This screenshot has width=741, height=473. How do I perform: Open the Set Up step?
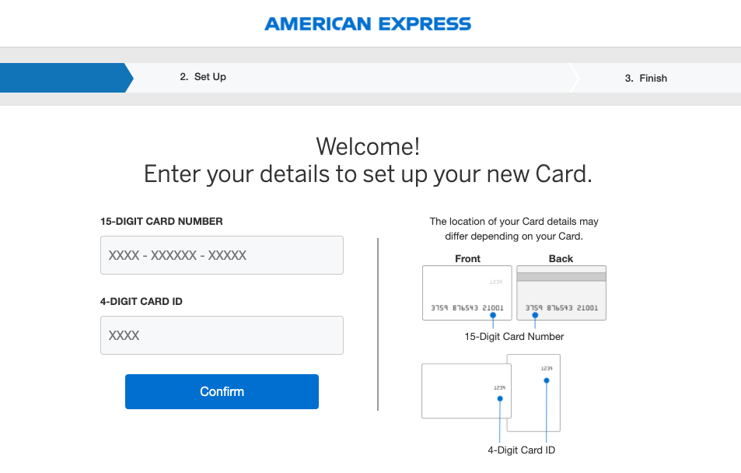point(203,77)
